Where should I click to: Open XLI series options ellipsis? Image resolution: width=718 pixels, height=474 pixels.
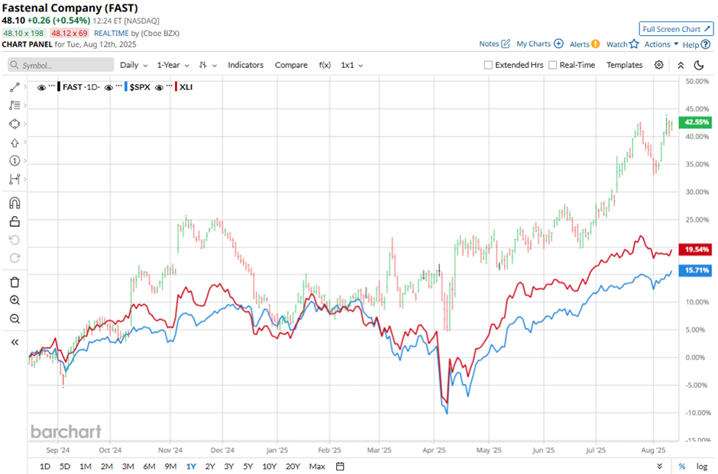pos(170,85)
